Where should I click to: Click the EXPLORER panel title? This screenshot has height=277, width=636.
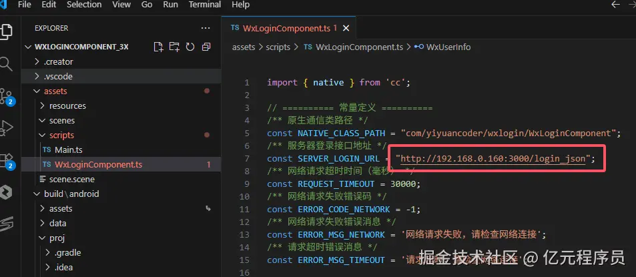51,28
